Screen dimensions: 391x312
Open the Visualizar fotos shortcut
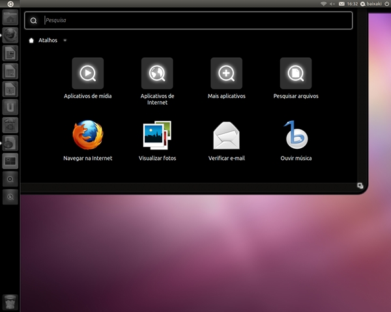click(157, 136)
